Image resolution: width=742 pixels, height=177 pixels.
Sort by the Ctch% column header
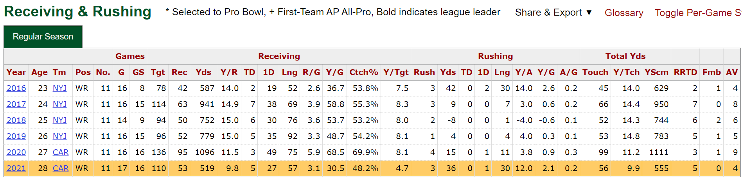tap(363, 72)
